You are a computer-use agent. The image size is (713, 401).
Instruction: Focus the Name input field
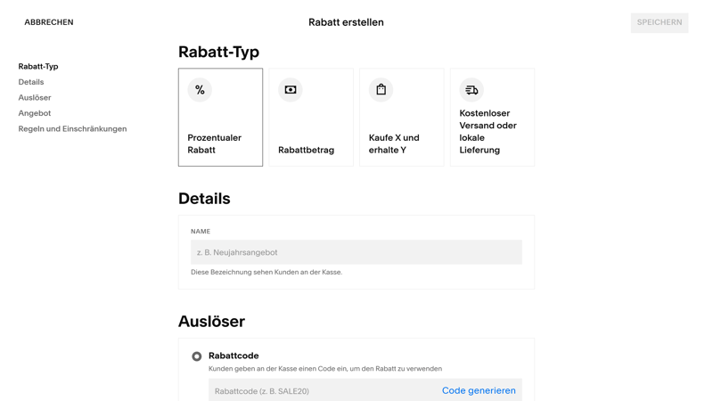[x=356, y=252]
